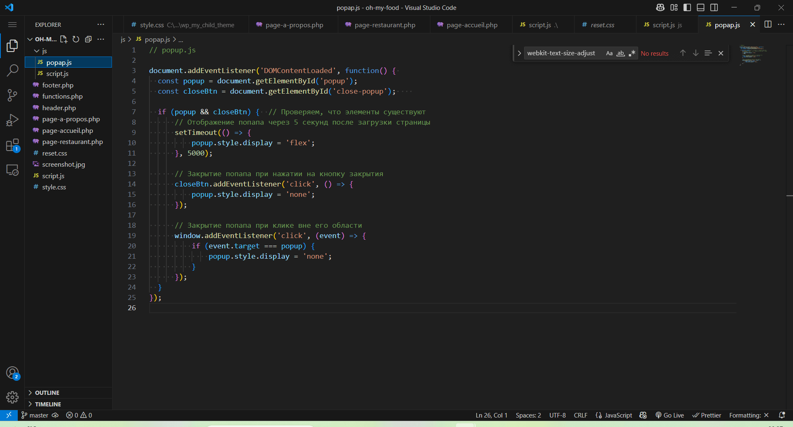Change file encoding UTF-8
The image size is (793, 427).
(x=558, y=415)
